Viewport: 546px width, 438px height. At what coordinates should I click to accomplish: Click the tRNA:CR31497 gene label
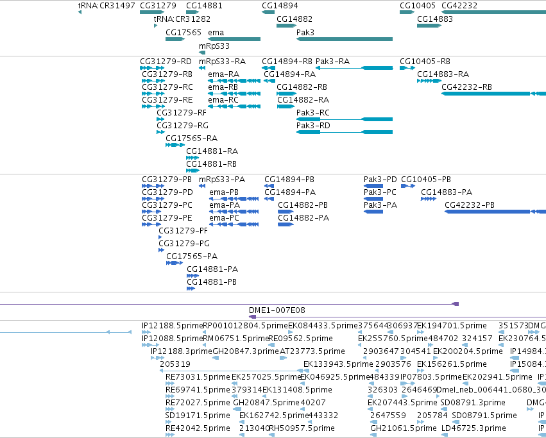point(107,6)
